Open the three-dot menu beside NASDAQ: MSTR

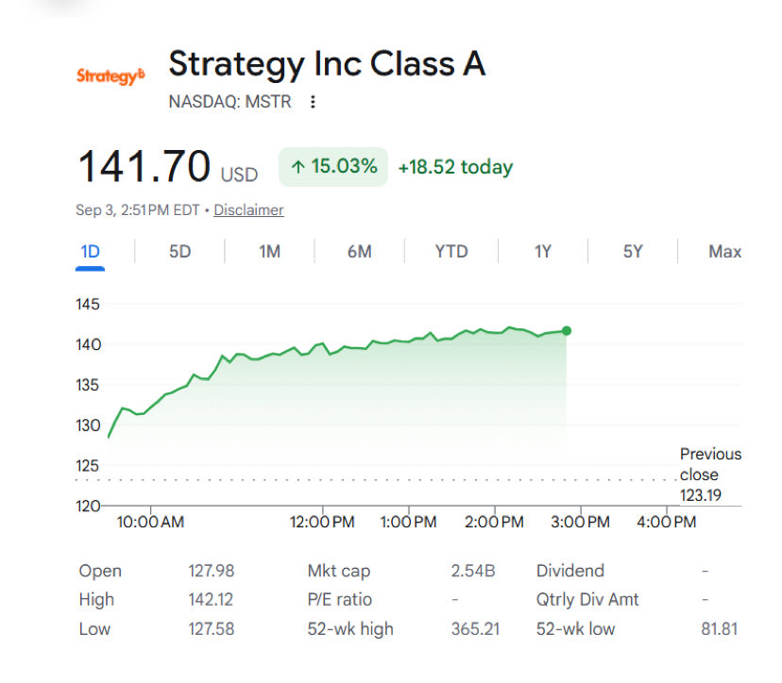[x=313, y=102]
